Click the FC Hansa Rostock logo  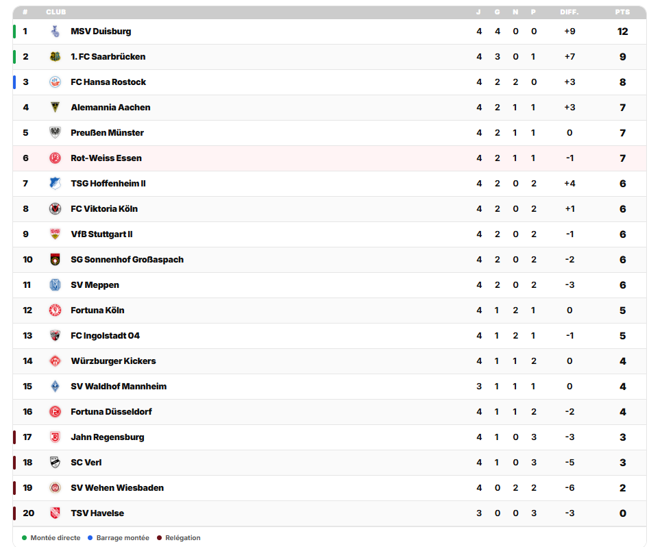pyautogui.click(x=55, y=82)
